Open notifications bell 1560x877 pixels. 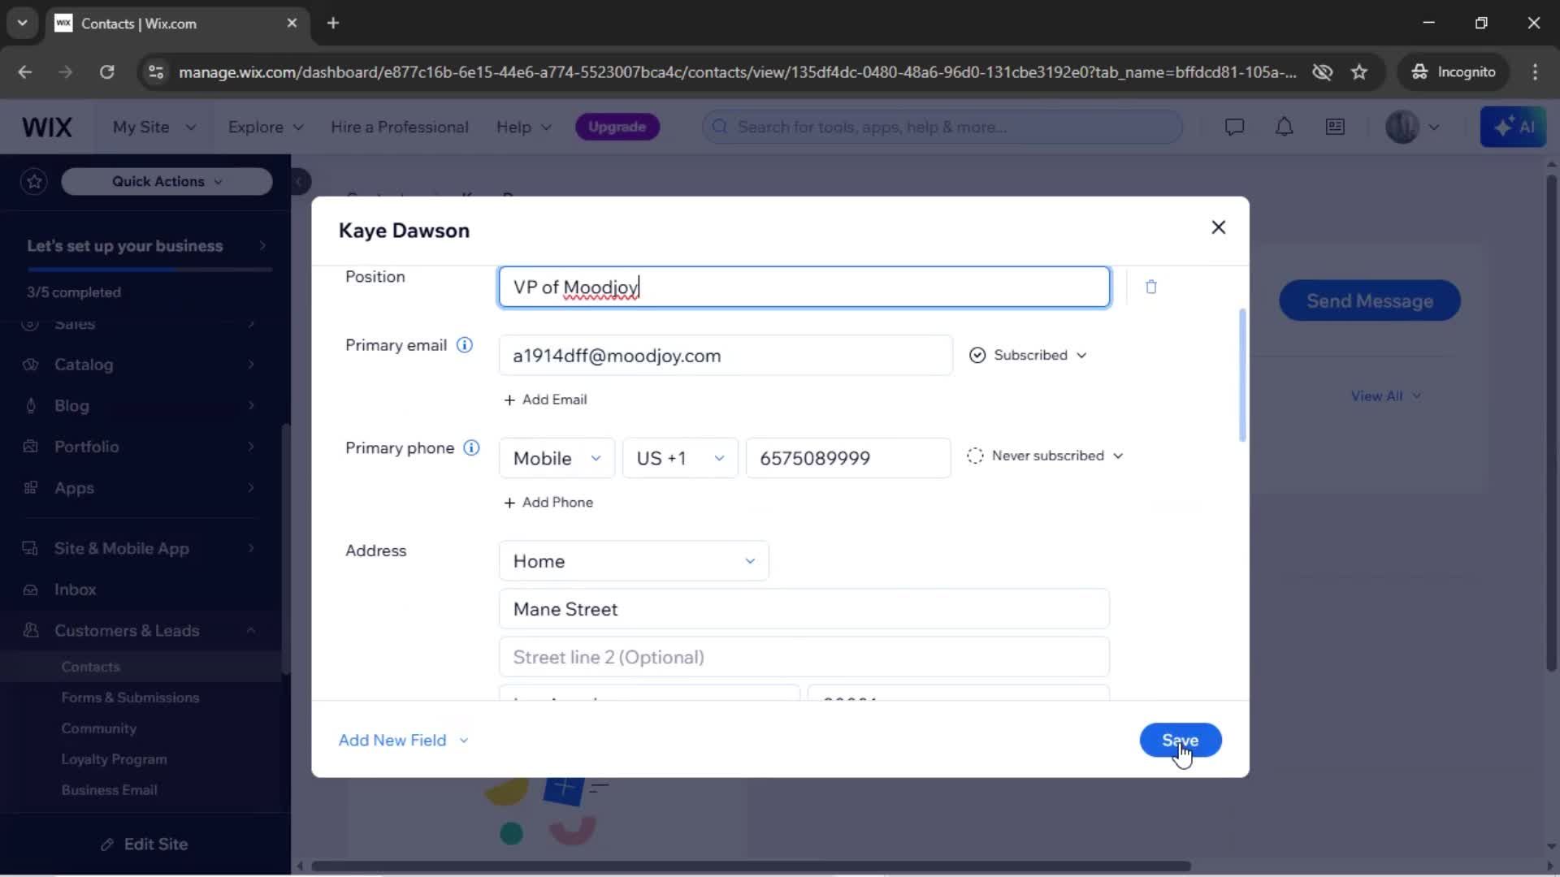1284,127
